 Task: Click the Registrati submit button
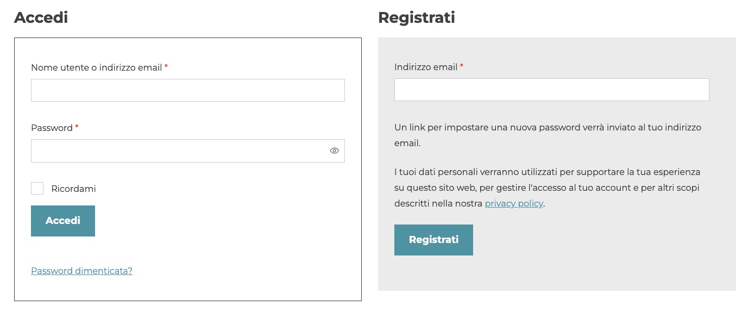(x=433, y=240)
